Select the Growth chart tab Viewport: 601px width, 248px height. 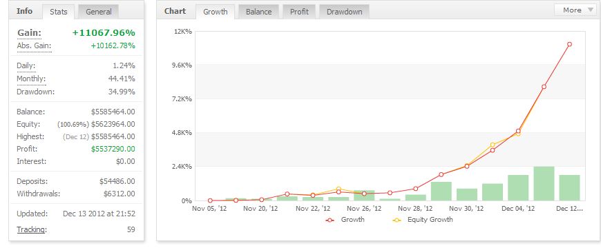coord(215,12)
